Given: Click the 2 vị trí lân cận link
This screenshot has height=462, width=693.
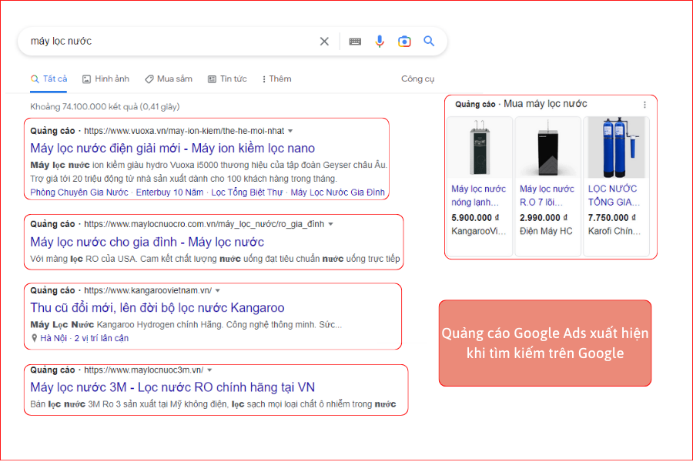Looking at the screenshot, I should coord(101,338).
